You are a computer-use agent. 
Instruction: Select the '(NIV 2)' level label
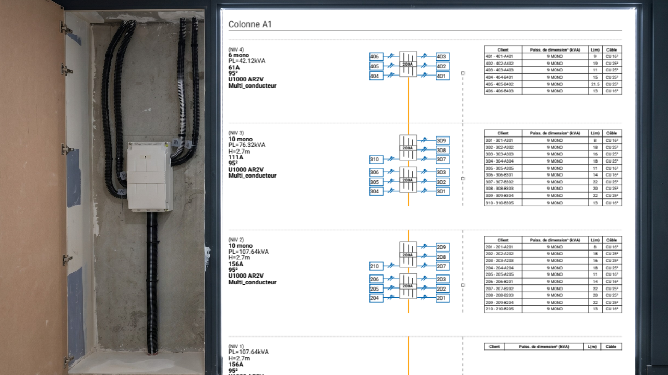[x=236, y=240]
